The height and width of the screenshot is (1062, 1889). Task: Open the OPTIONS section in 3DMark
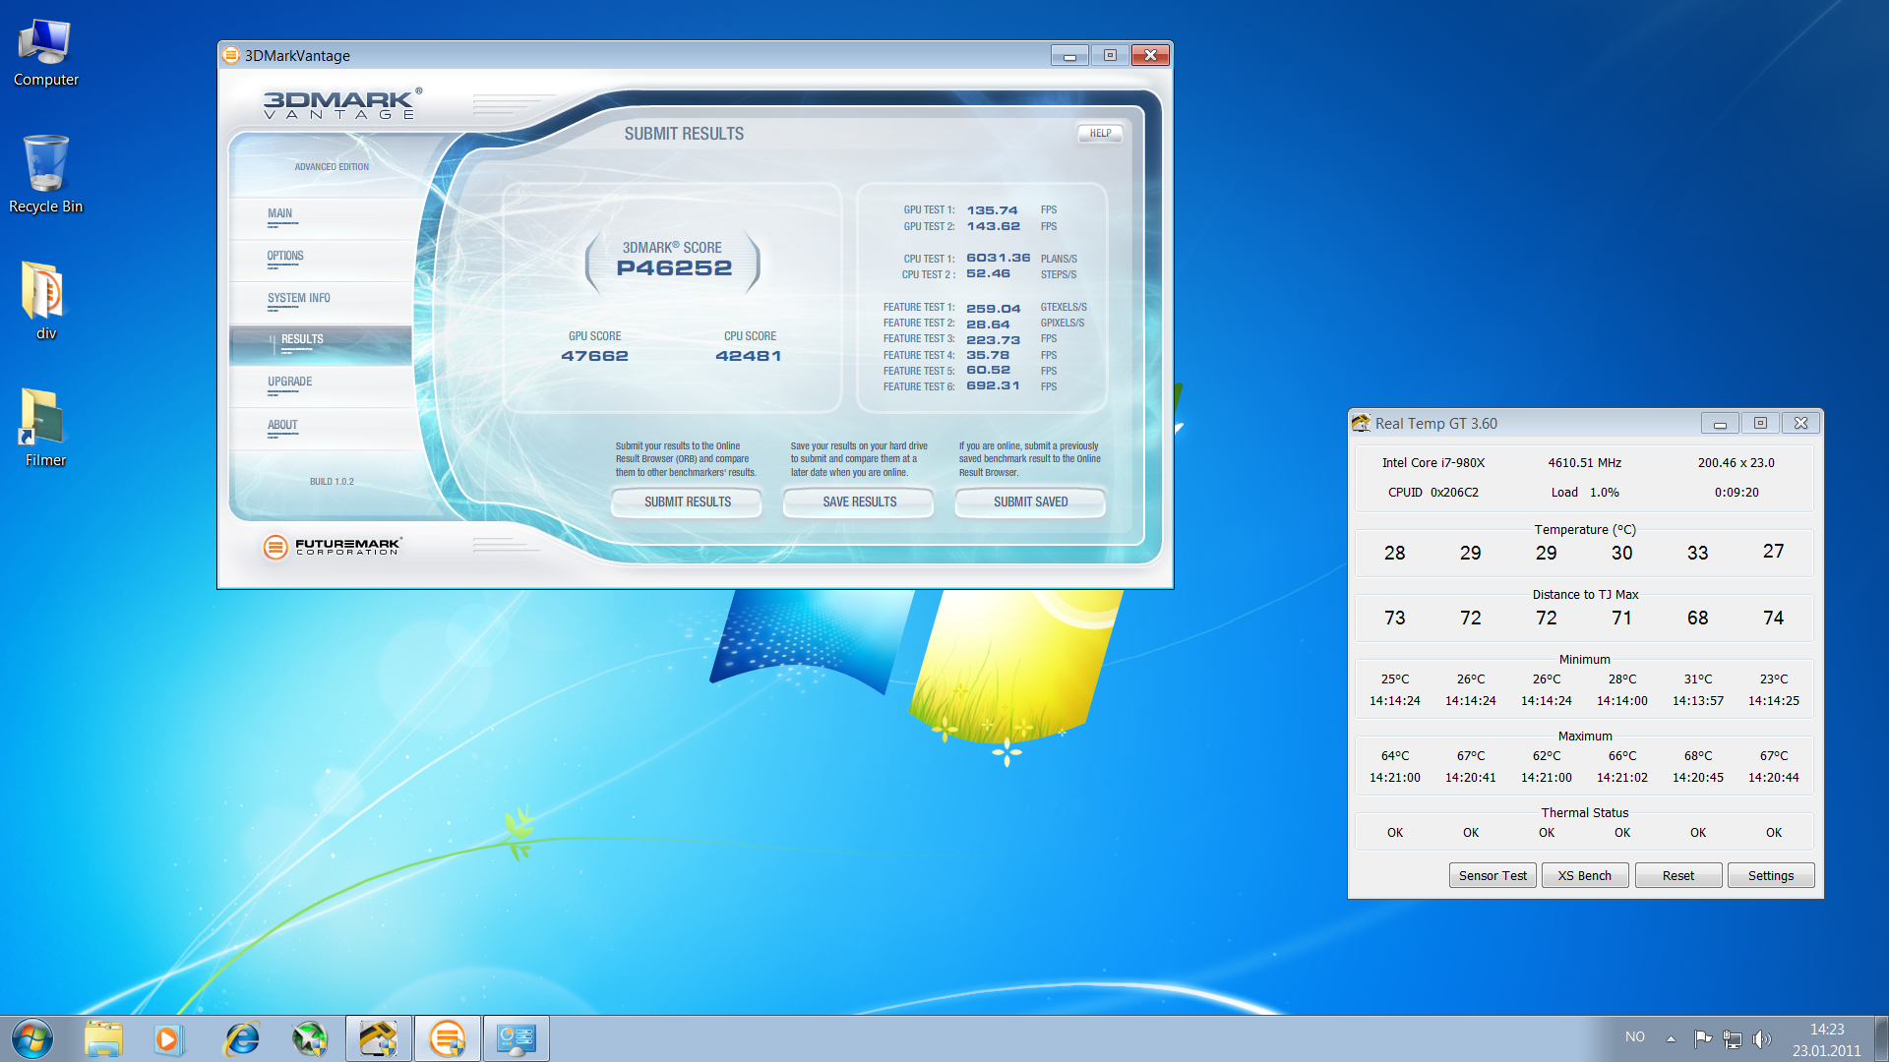[321, 260]
